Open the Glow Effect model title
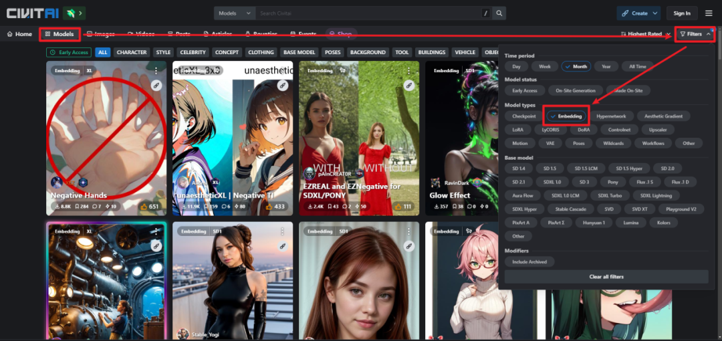 pyautogui.click(x=450, y=195)
